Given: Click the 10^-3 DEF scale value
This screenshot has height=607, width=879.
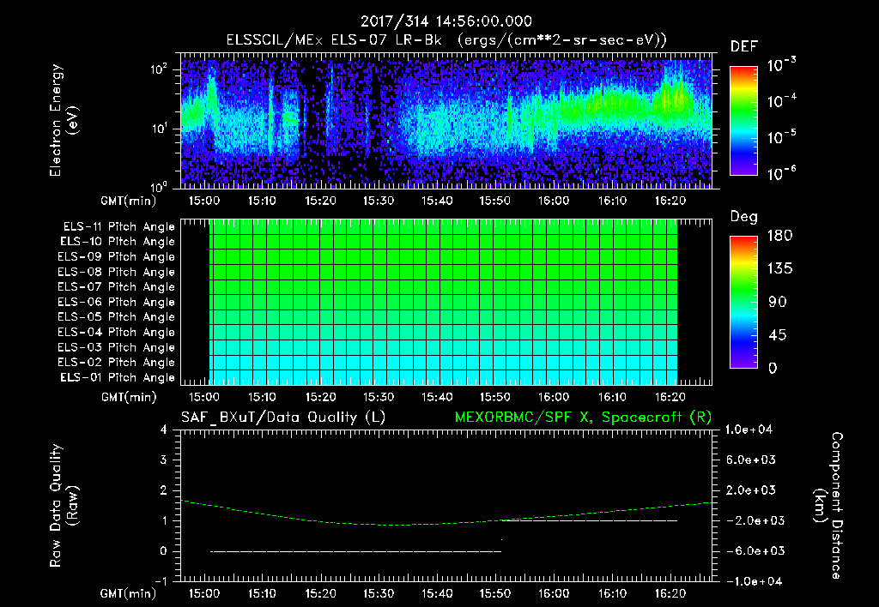Looking at the screenshot, I should click(x=781, y=65).
